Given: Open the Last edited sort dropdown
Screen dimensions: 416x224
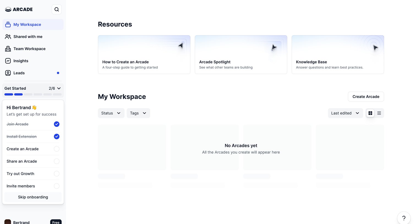Looking at the screenshot, I should tap(346, 113).
